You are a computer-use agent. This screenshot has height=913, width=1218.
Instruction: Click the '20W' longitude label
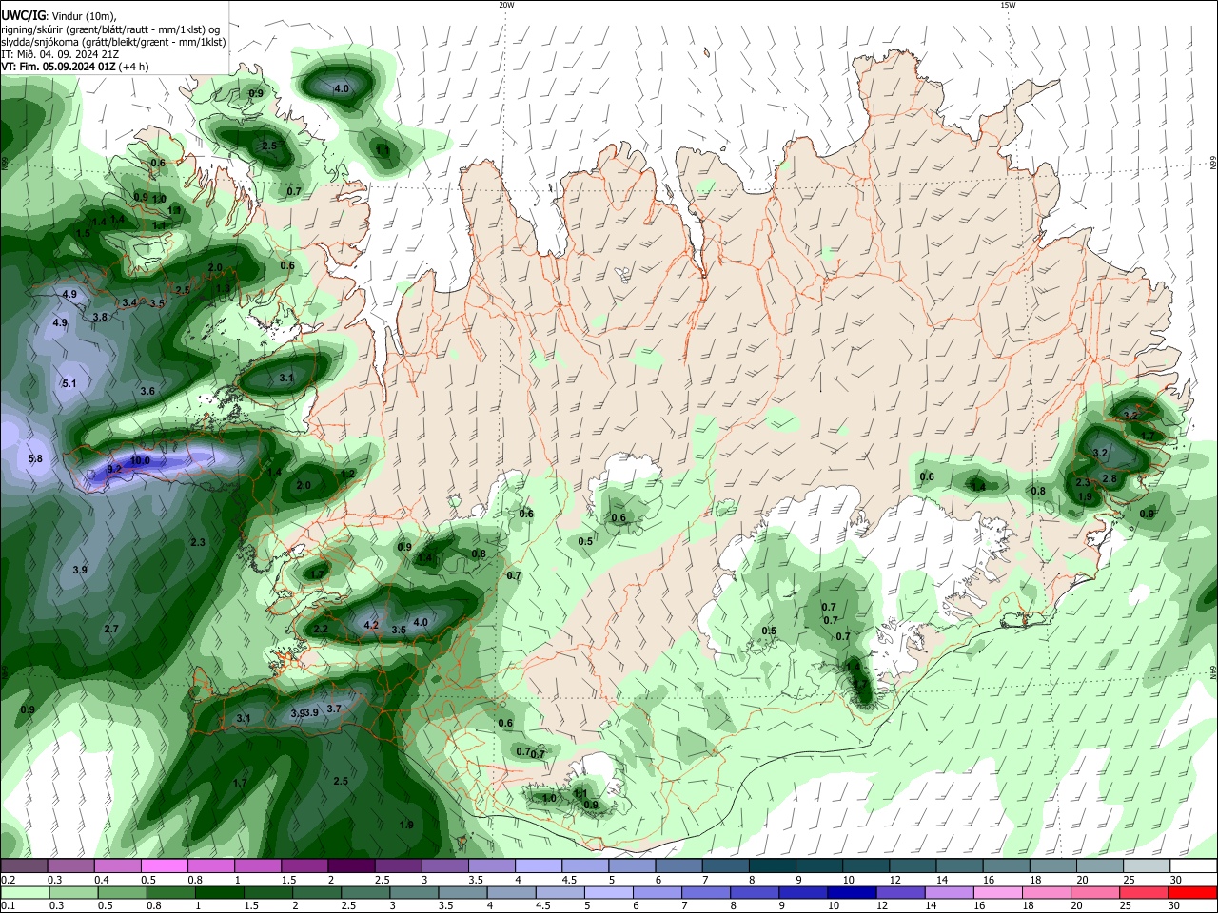(x=506, y=5)
